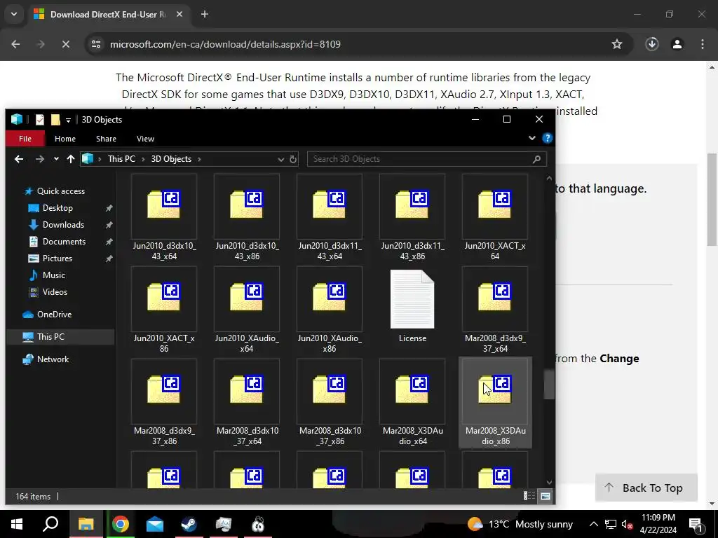Open Chrome profile icon
Screen dimensions: 718x538
(677, 44)
